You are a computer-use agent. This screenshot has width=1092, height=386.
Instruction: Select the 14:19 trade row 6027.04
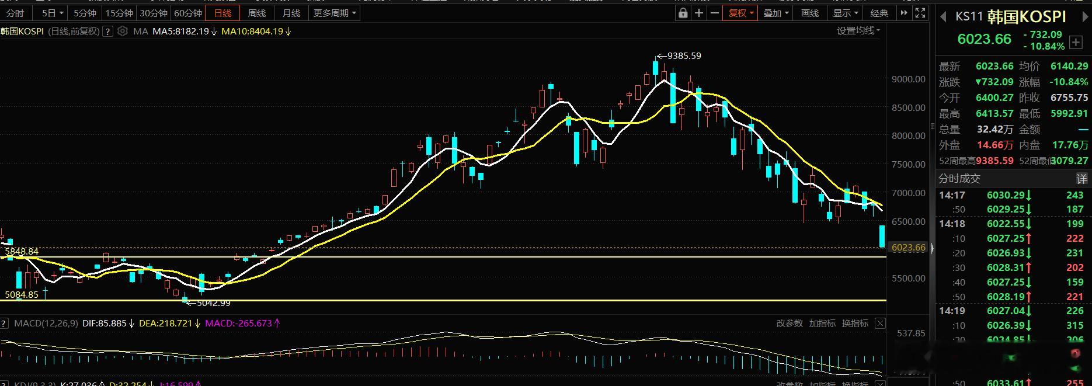tap(1013, 311)
